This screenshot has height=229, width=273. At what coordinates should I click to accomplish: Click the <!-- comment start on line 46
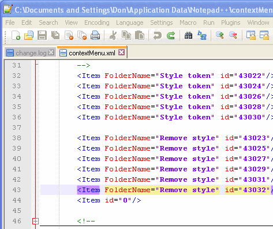[86, 221]
